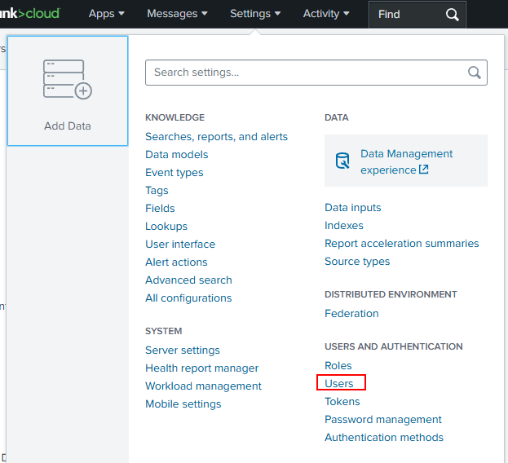Click the Find magnifying glass icon

point(453,14)
